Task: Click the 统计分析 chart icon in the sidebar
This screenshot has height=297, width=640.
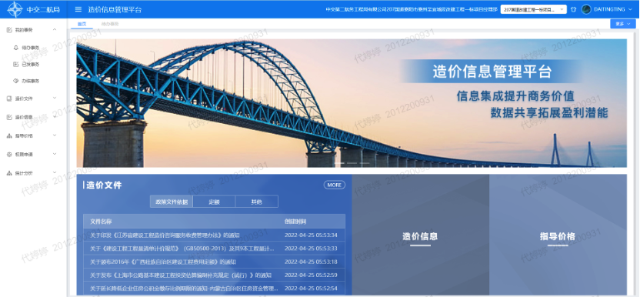Action: pyautogui.click(x=9, y=173)
